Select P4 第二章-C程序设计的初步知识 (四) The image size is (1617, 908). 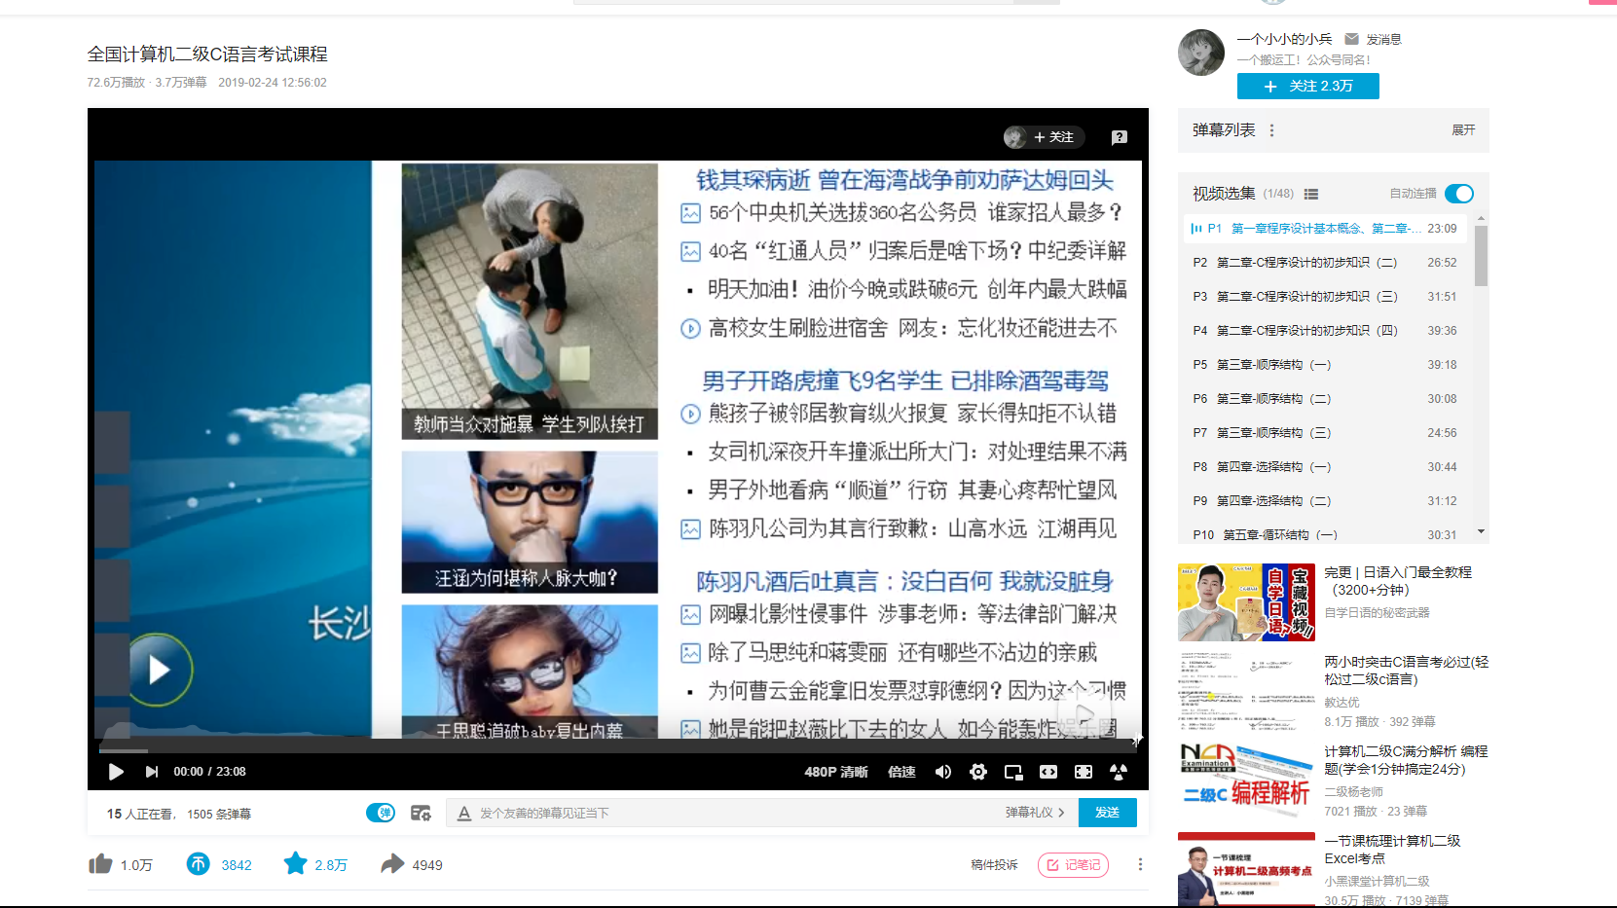point(1325,331)
